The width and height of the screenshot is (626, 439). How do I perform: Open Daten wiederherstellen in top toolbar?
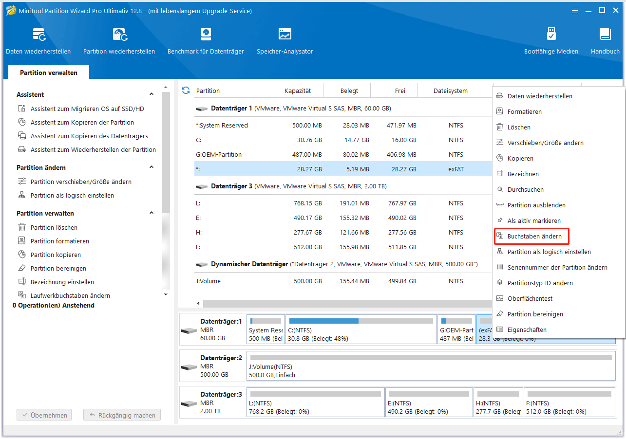tap(38, 41)
